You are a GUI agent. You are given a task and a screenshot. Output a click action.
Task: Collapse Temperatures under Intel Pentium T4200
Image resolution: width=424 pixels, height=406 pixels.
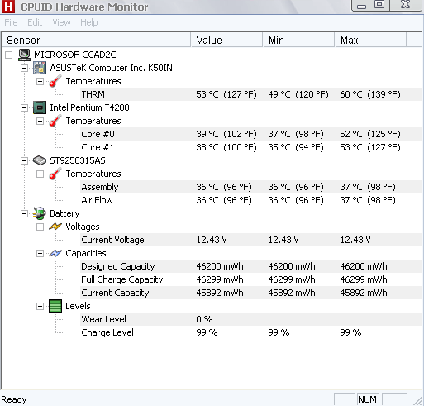coord(40,121)
